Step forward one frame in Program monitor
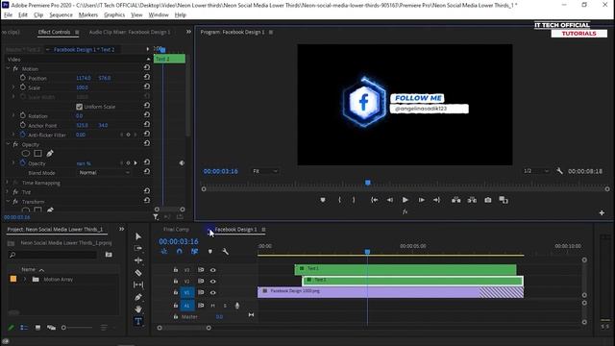The image size is (615, 346). click(421, 200)
